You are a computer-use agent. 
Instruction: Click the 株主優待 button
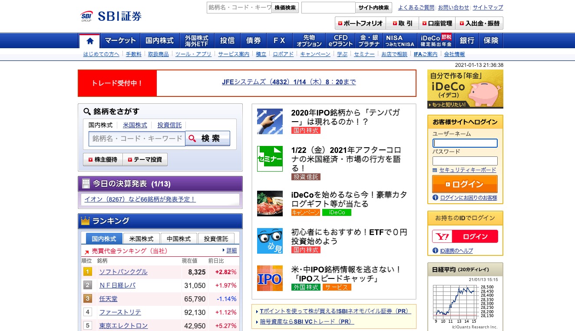pyautogui.click(x=103, y=159)
